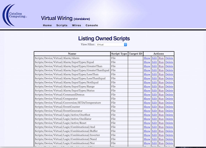Click the File type cell for EventGenerator

click(119, 111)
